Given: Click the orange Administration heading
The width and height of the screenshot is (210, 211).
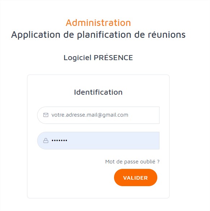Looking at the screenshot, I should click(x=98, y=23).
